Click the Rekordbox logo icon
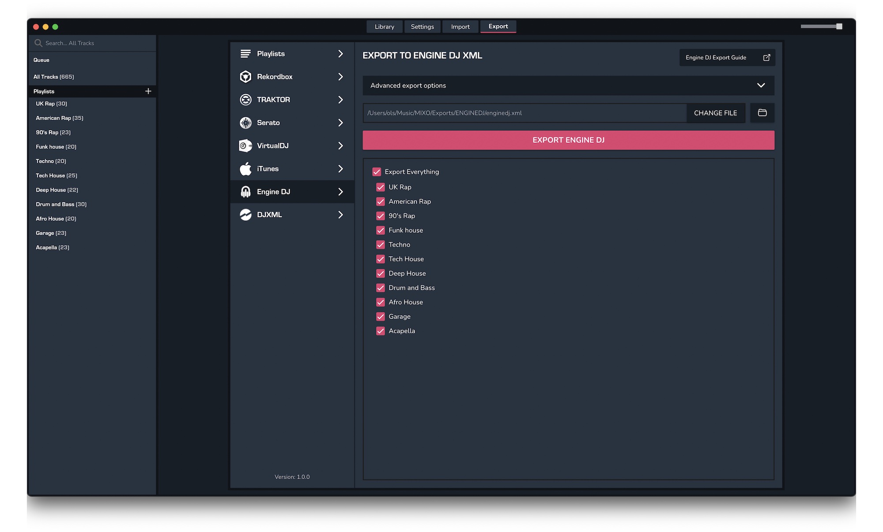 (x=245, y=77)
